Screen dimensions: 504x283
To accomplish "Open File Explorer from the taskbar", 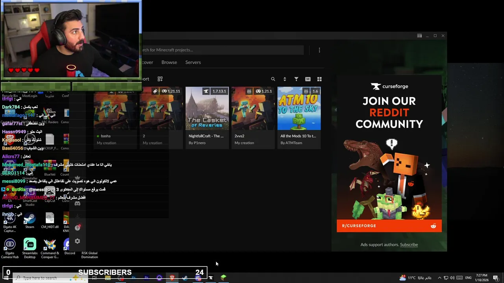I will tap(107, 278).
